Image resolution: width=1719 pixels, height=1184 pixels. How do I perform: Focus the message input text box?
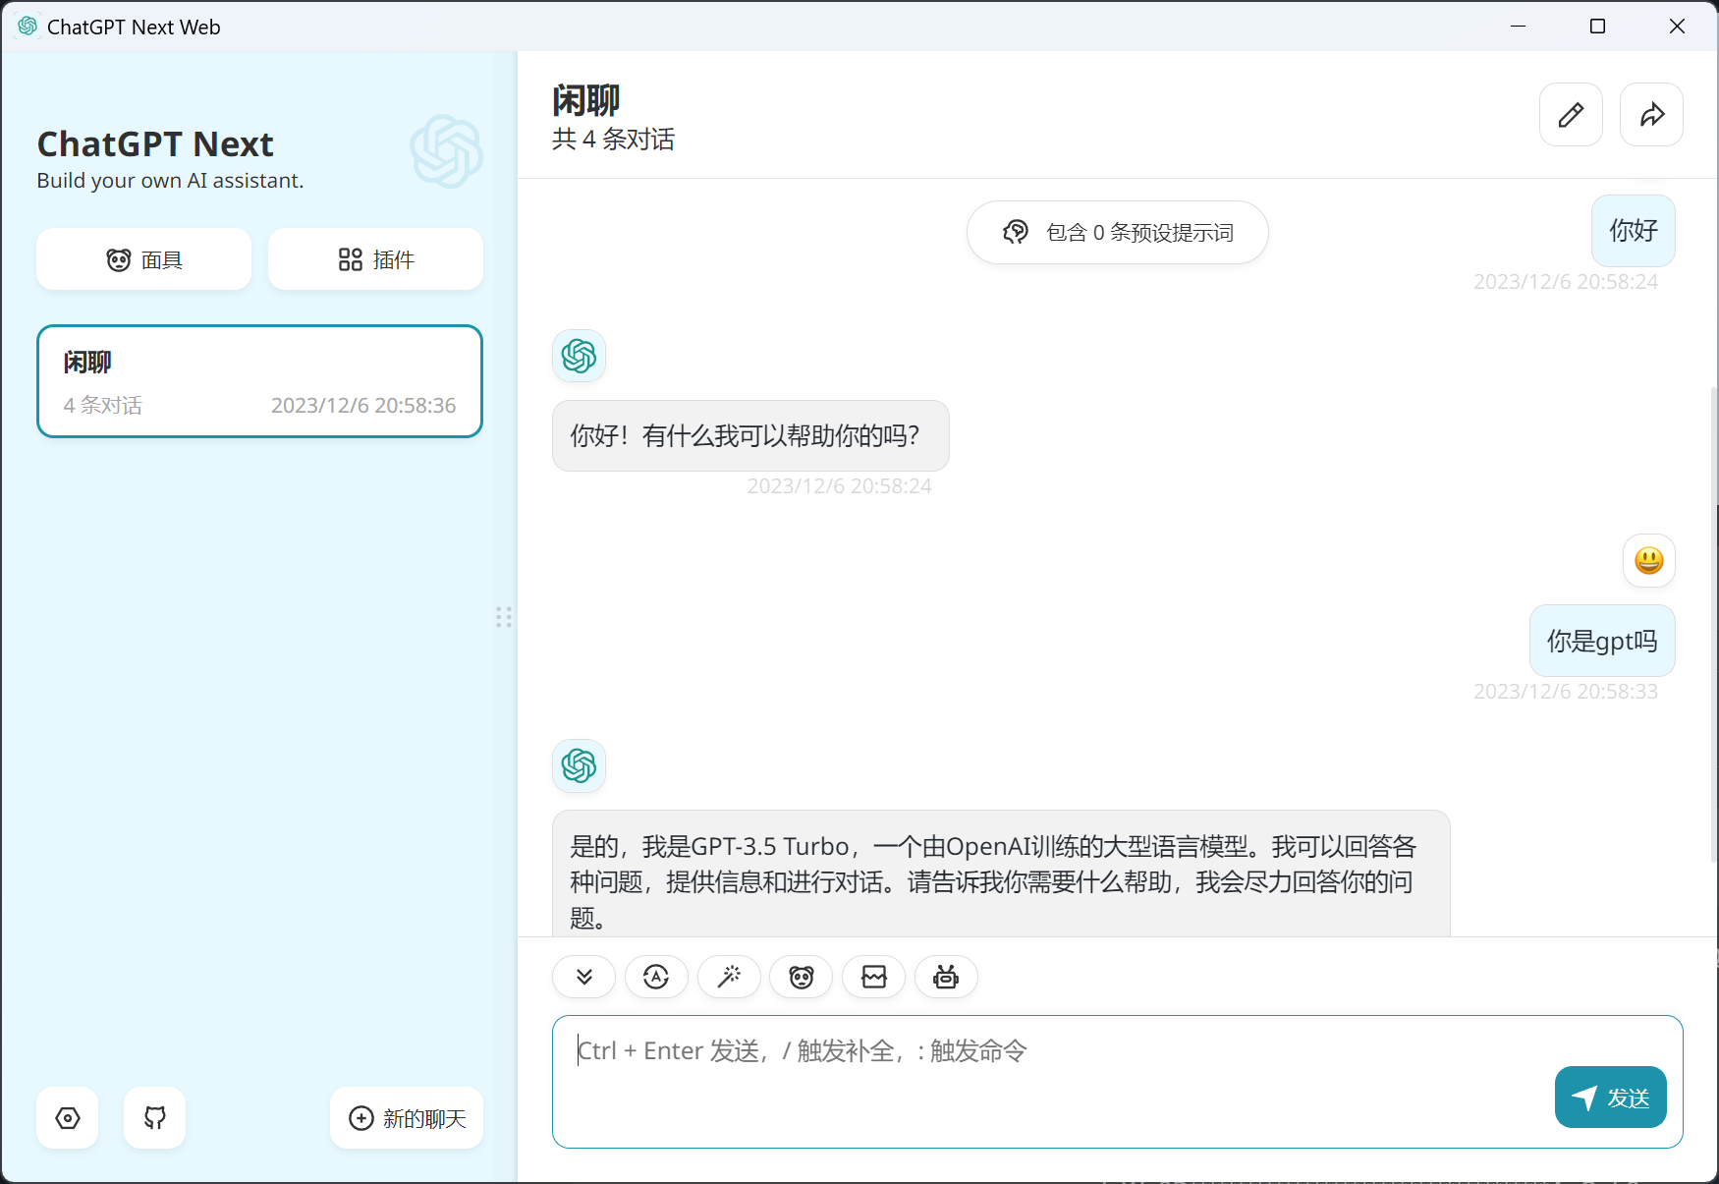coord(1118,1082)
